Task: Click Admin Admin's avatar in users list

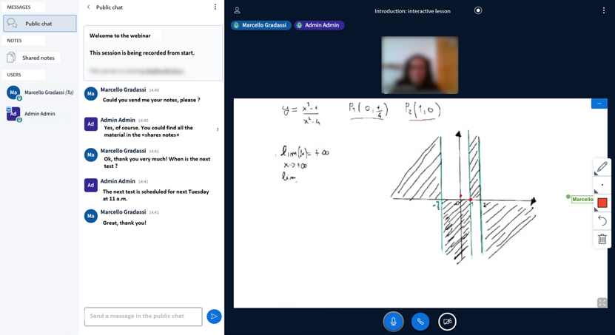Action: [13, 114]
